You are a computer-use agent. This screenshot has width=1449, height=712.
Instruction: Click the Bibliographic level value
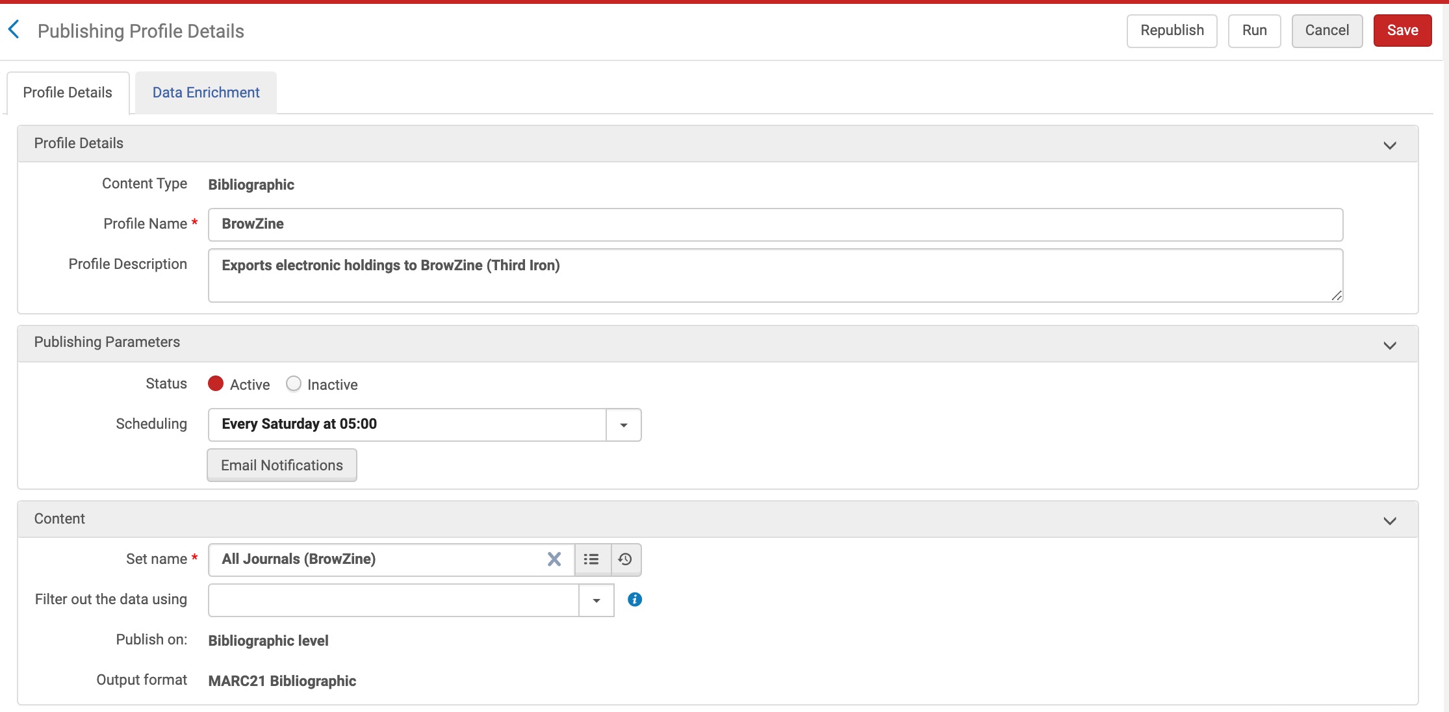coord(268,641)
